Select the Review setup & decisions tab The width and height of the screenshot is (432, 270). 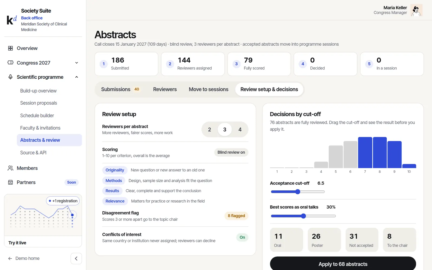pos(269,89)
